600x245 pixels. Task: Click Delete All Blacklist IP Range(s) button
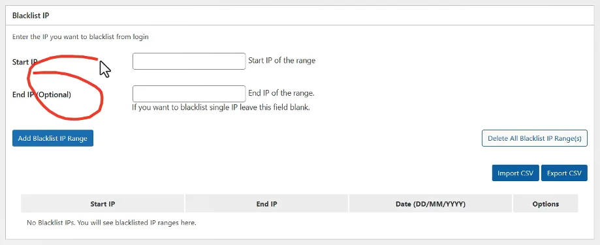[x=534, y=138]
